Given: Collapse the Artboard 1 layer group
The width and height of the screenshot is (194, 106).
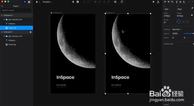Looking at the screenshot, I should click(2, 32).
